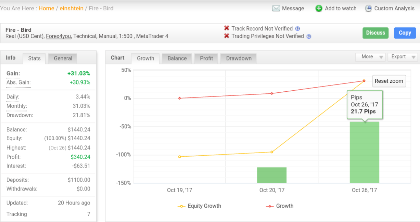Click help icon beside Track Record Not Verified

pos(297,29)
